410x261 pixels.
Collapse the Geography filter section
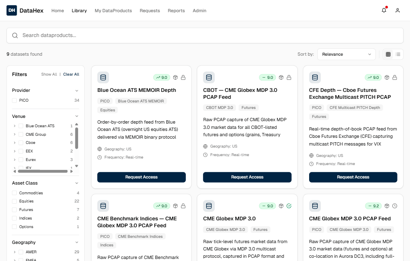[76, 242]
